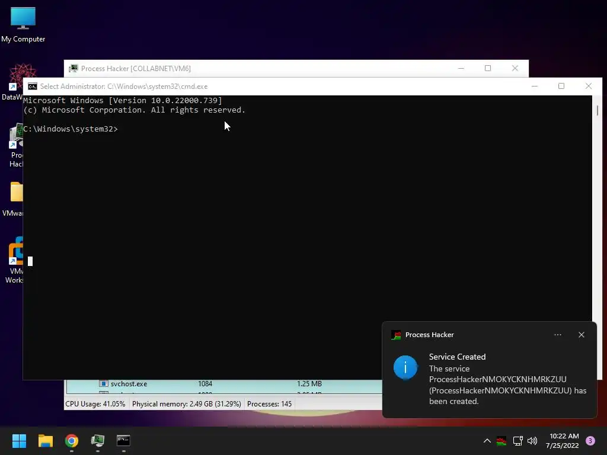The image size is (607, 455).
Task: Click 1.25 MB memory cell in Process Hacker
Action: (309, 384)
